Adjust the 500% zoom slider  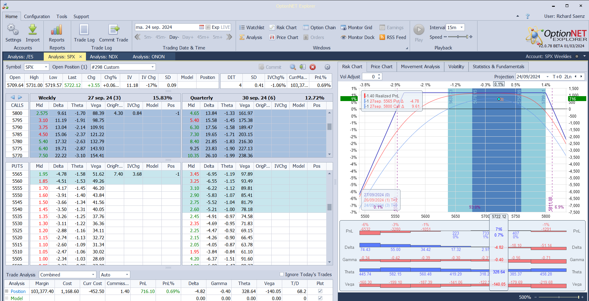click(559, 297)
